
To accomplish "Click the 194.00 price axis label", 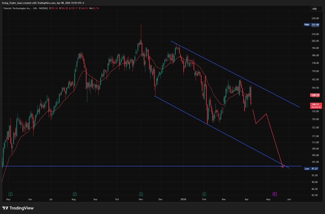I will pyautogui.click(x=315, y=48).
